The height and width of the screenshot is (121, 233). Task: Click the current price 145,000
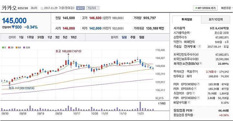[x=14, y=20]
